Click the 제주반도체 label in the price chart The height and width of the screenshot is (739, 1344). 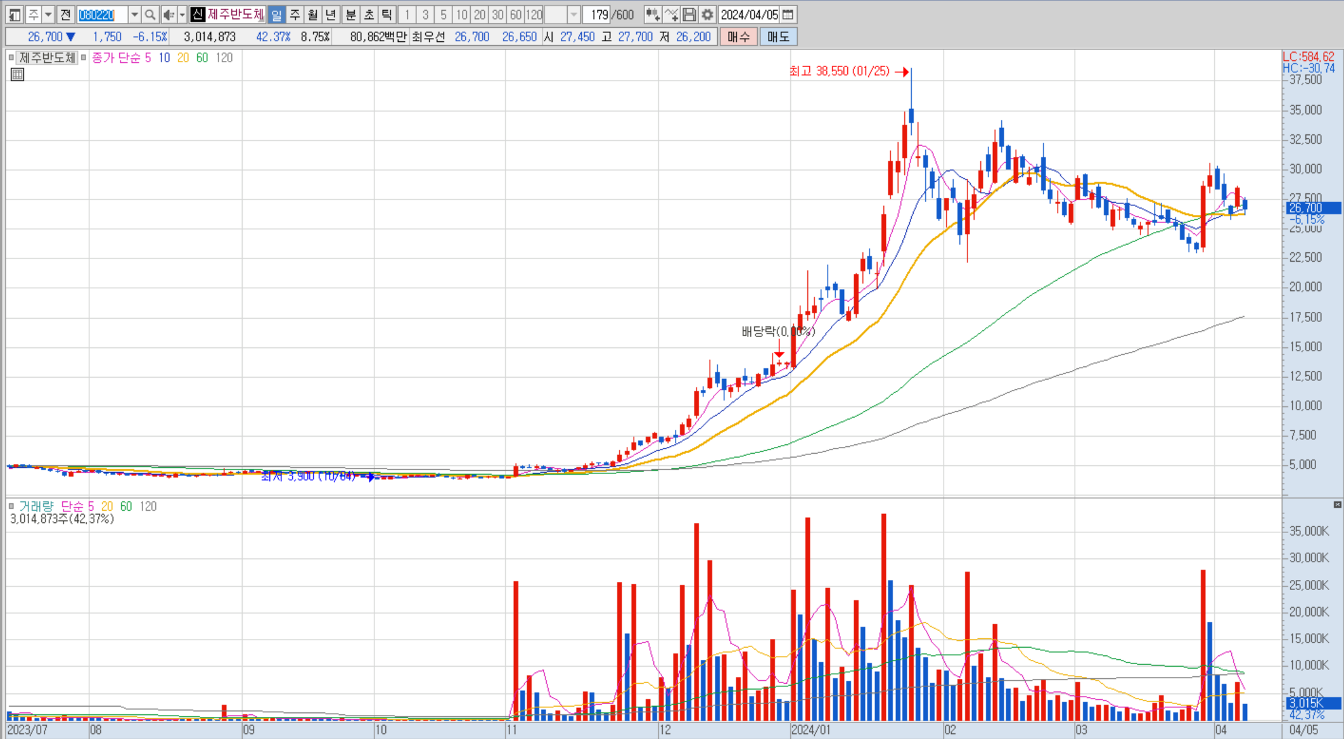(x=48, y=58)
